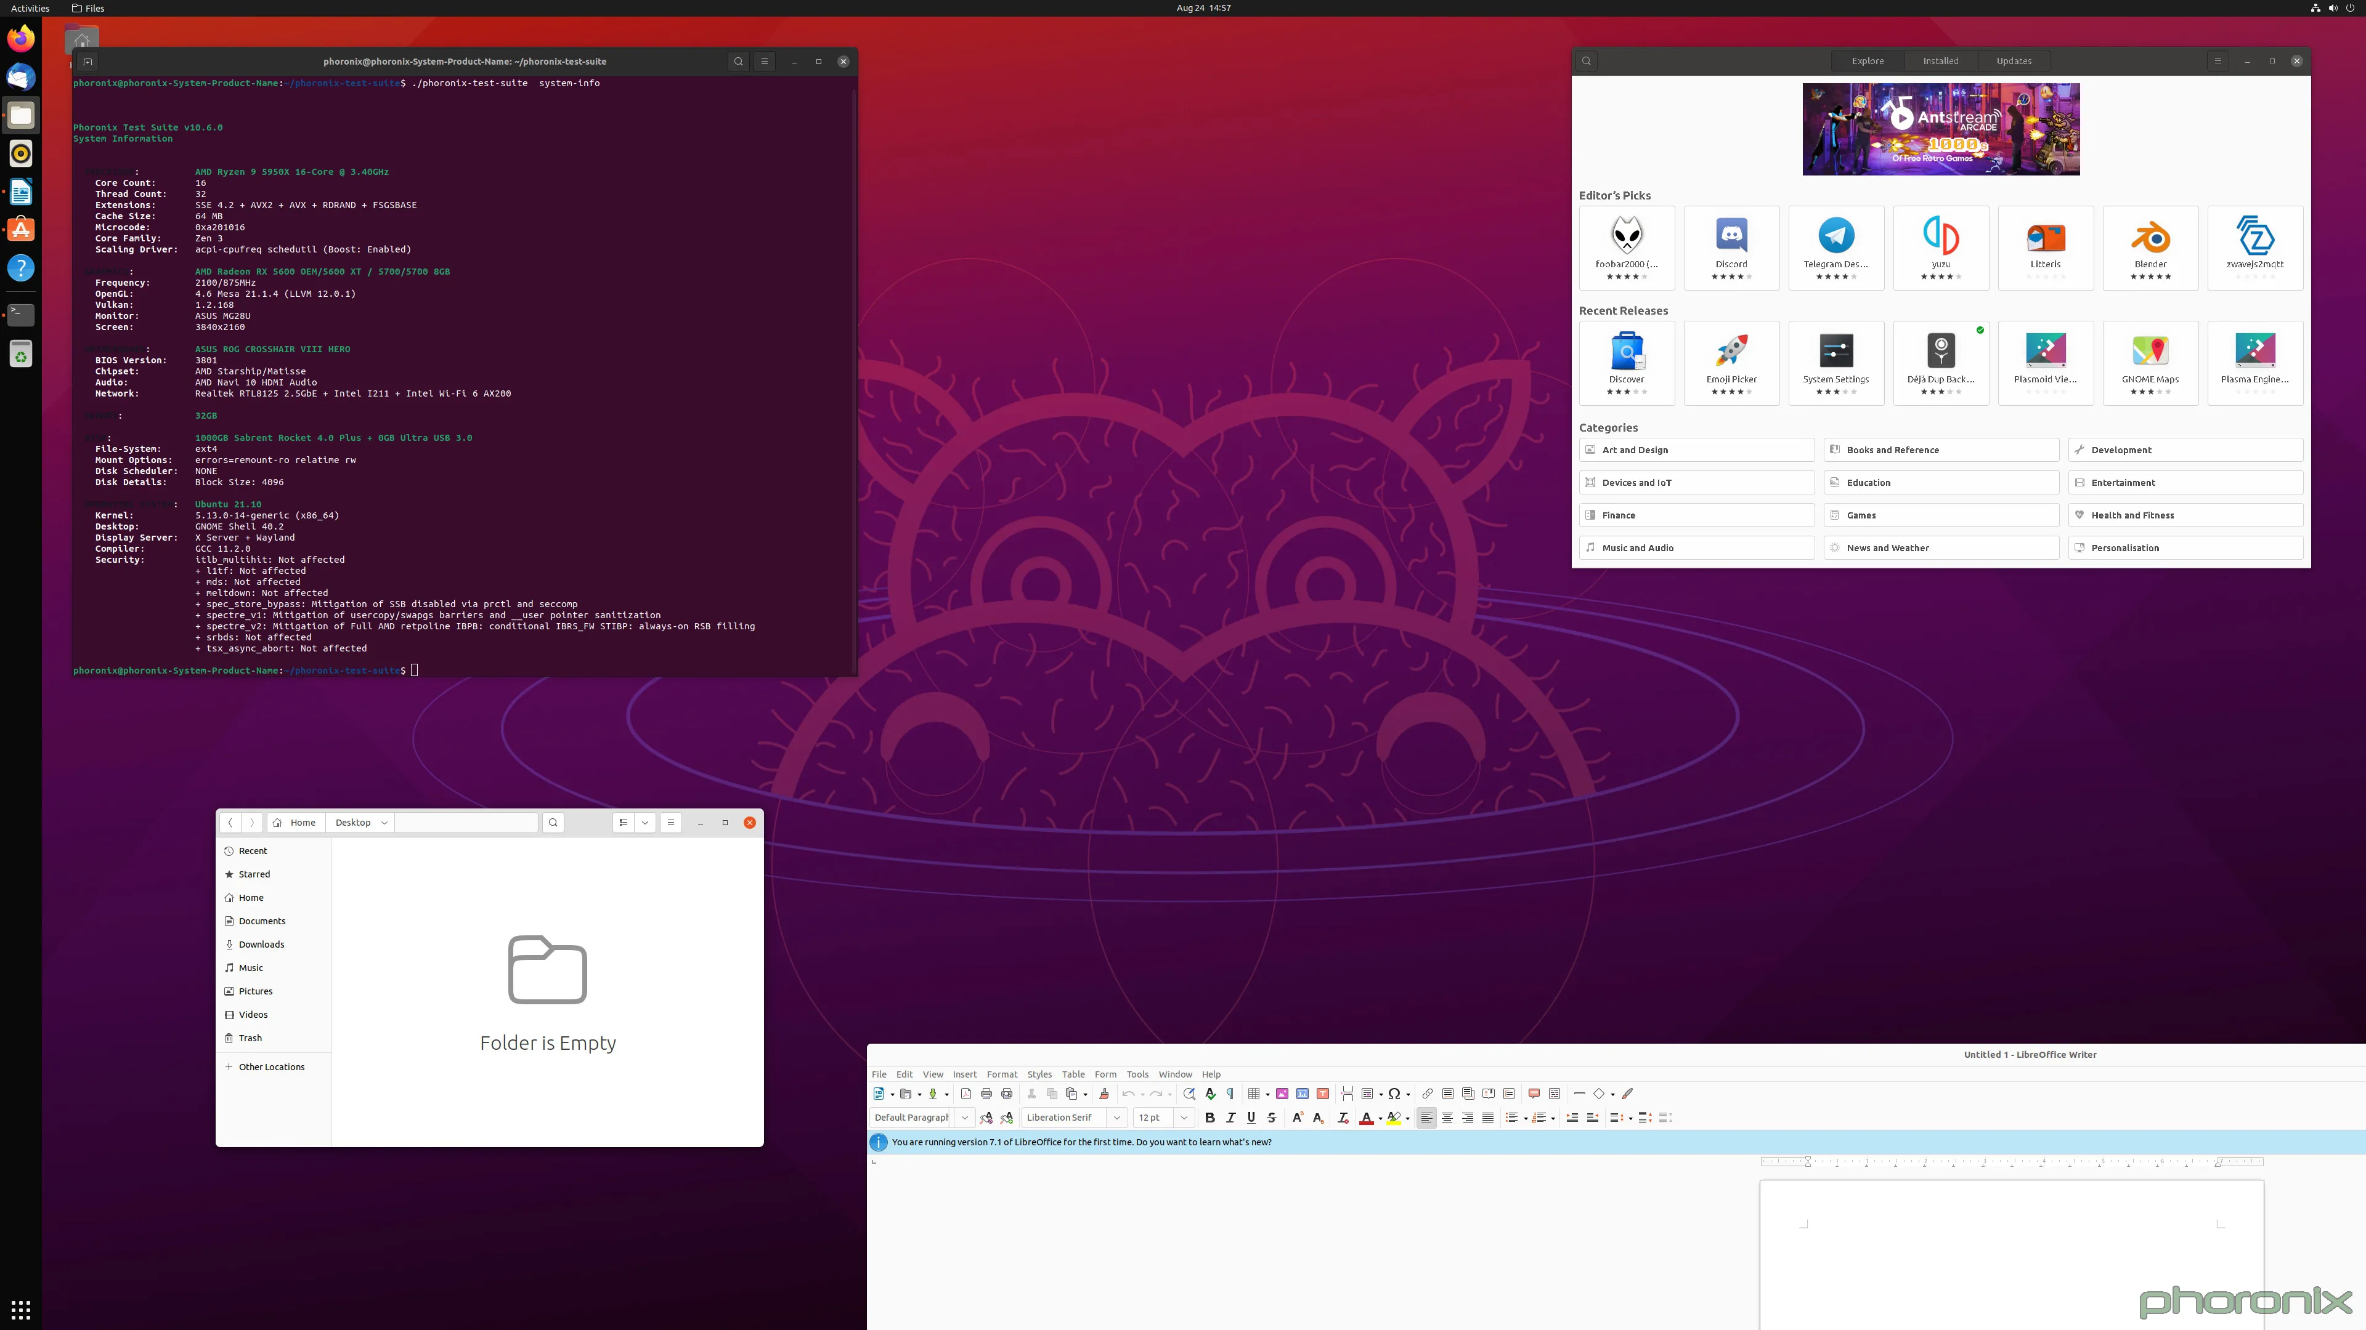This screenshot has height=1330, width=2366.
Task: Open Special Character dropdown arrow in Writer
Action: (1408, 1094)
